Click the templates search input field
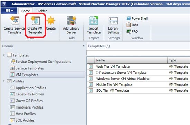The height and width of the screenshot is (125, 190). [x=139, y=53]
